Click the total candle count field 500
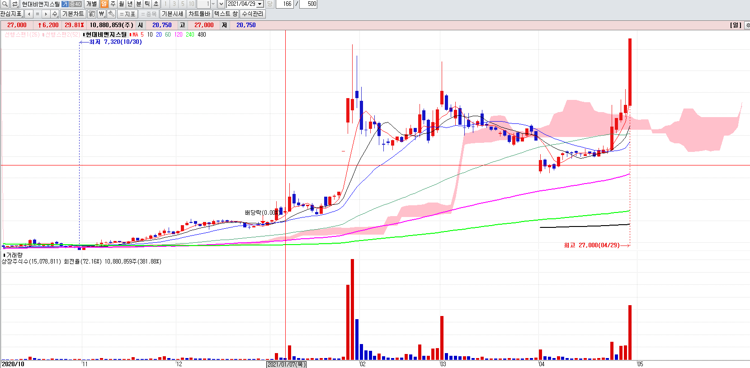Screen dimensions: 750x368 pyautogui.click(x=309, y=4)
